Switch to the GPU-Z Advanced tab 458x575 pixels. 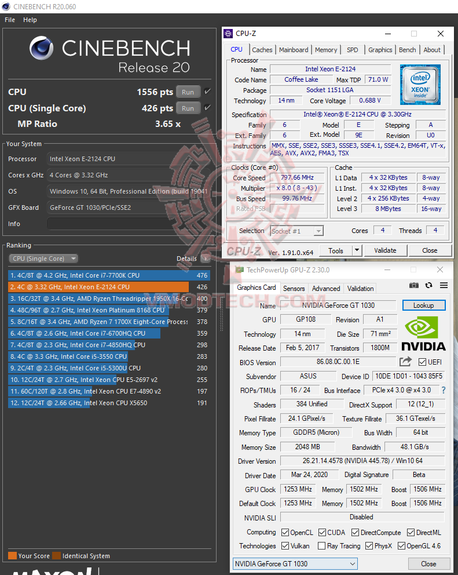click(x=326, y=289)
